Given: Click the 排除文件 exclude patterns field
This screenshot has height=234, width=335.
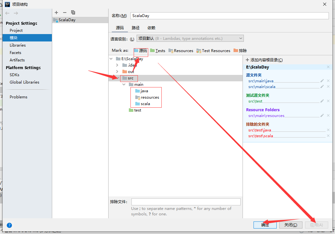Looking at the screenshot, I should 186,202.
